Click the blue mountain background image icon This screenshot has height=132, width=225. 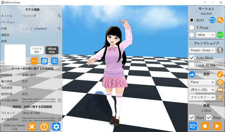(192, 74)
